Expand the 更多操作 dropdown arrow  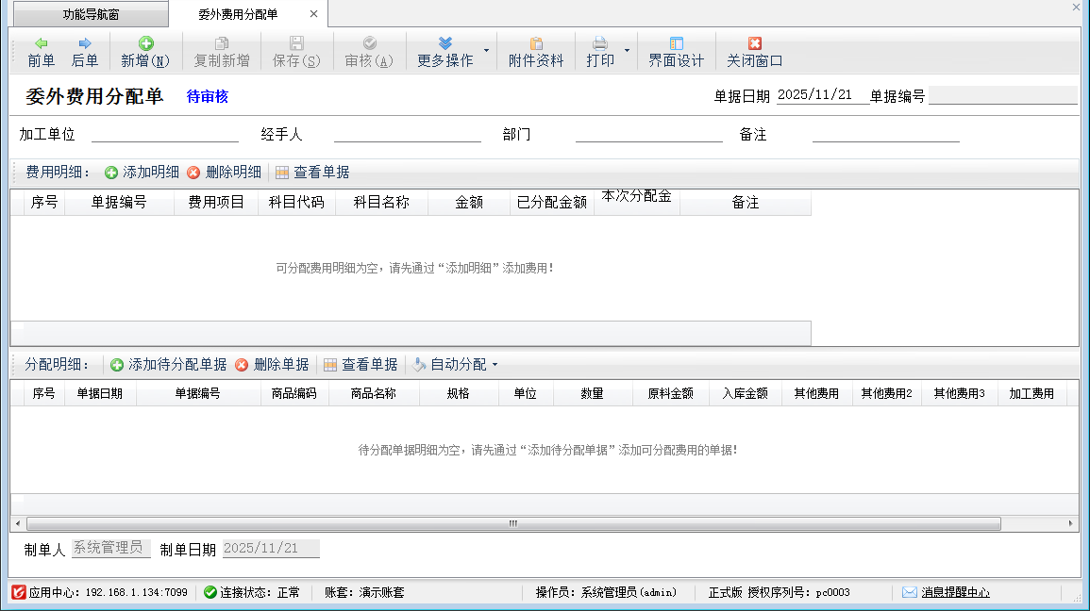(x=486, y=50)
